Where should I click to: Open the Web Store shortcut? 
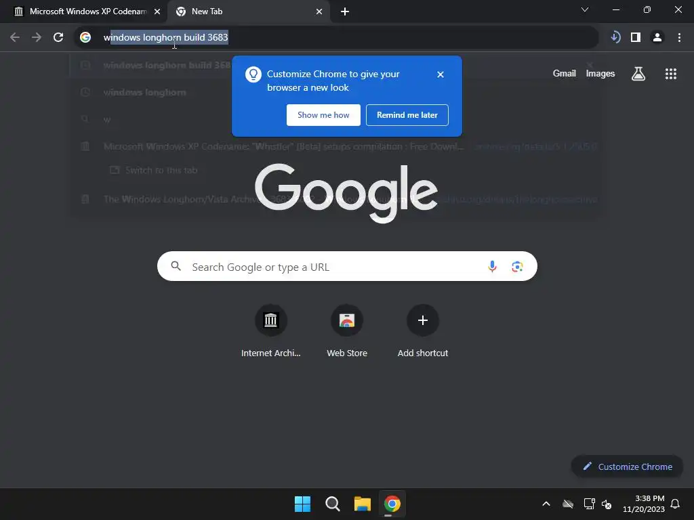(x=347, y=330)
